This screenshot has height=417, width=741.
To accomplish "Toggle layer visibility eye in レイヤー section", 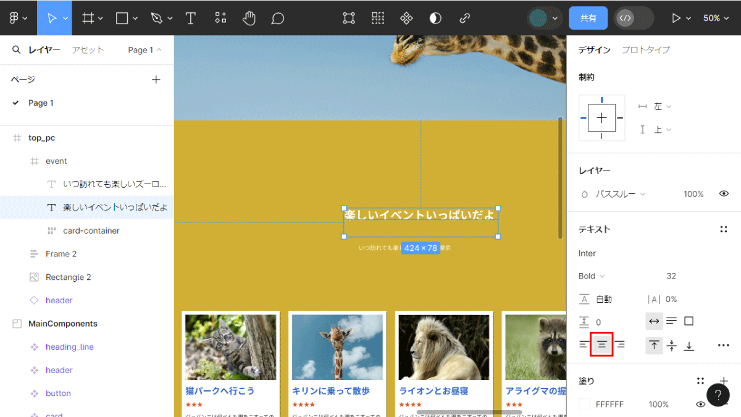I will pyautogui.click(x=724, y=194).
